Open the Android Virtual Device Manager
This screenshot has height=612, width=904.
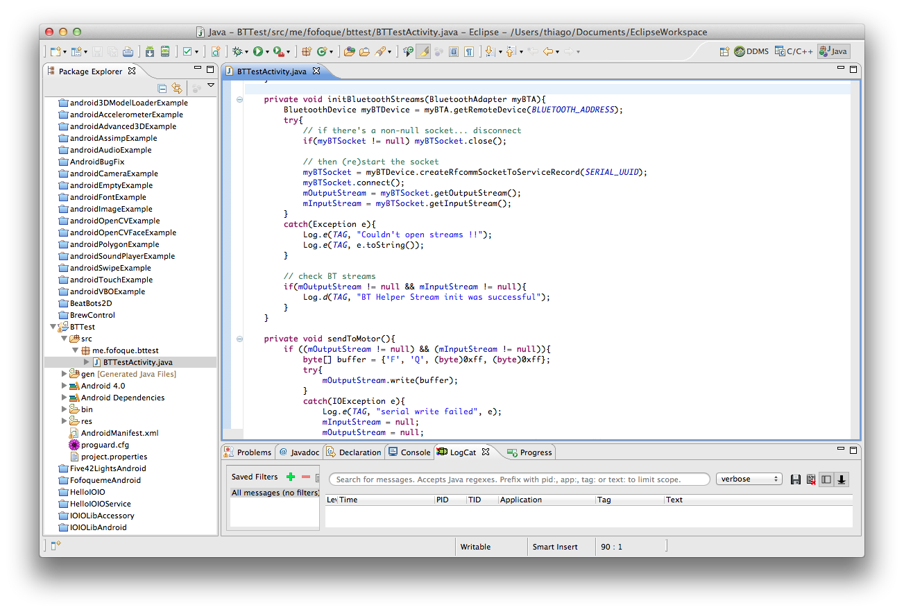coord(165,51)
